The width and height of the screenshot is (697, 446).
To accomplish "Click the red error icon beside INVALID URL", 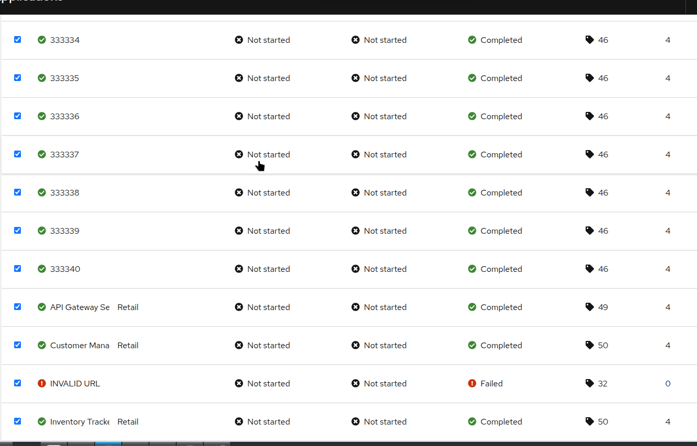I will point(42,383).
